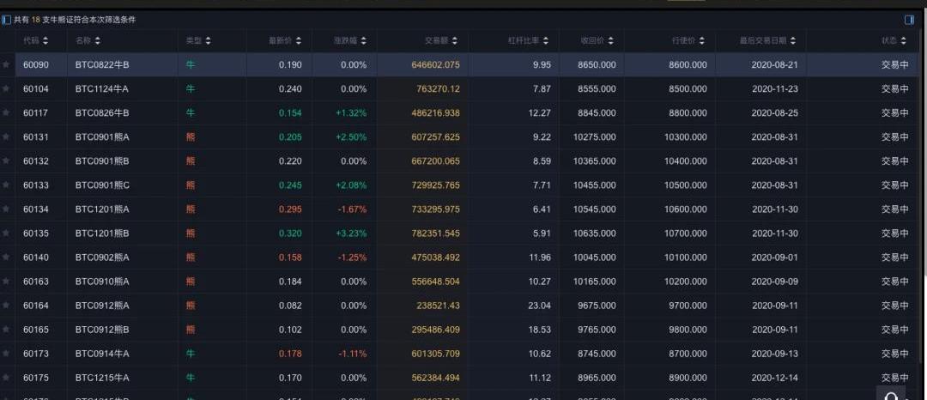Viewport: 927px width, 400px height.
Task: Click the star beside code 60140
Action: click(x=7, y=258)
